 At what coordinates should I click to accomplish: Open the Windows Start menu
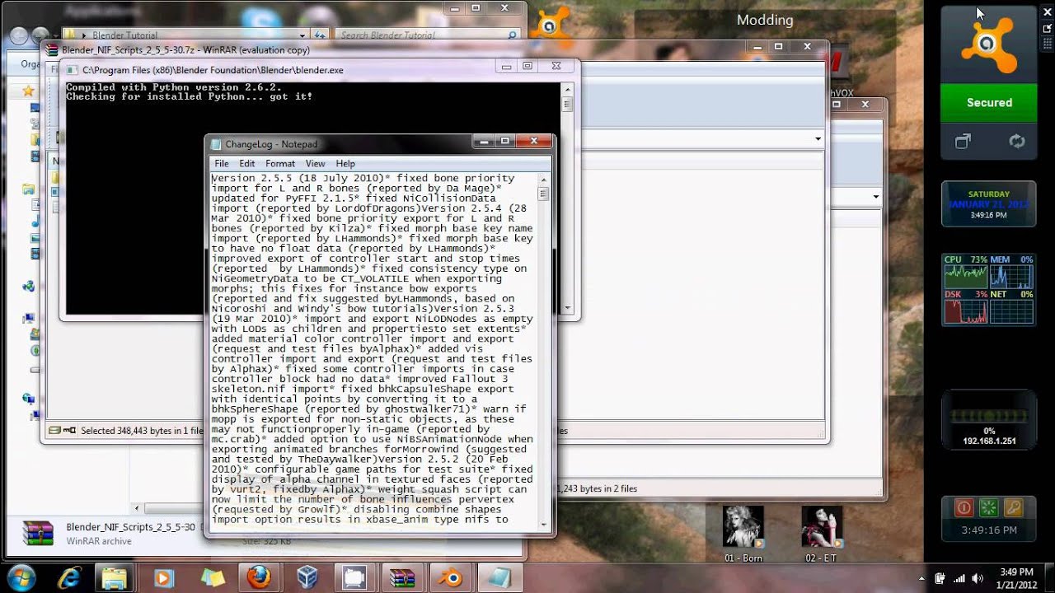21,577
